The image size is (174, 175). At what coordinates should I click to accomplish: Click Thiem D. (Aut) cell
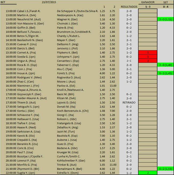click(27, 102)
